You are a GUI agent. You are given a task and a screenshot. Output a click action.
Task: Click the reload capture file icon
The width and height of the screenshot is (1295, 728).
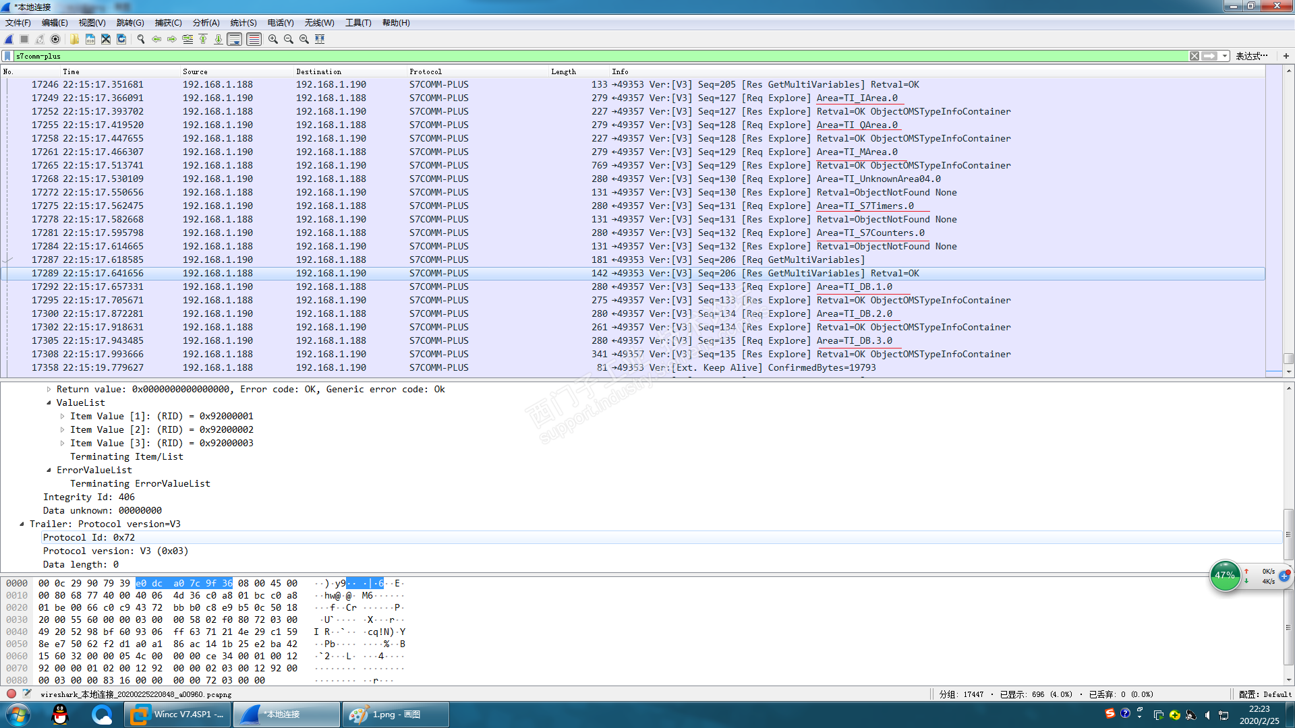point(121,39)
